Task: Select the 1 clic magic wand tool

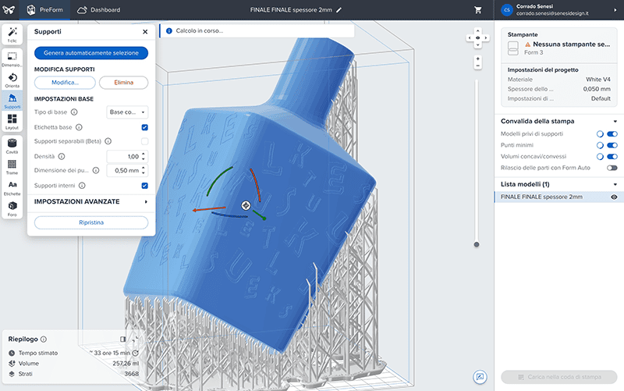Action: point(12,34)
